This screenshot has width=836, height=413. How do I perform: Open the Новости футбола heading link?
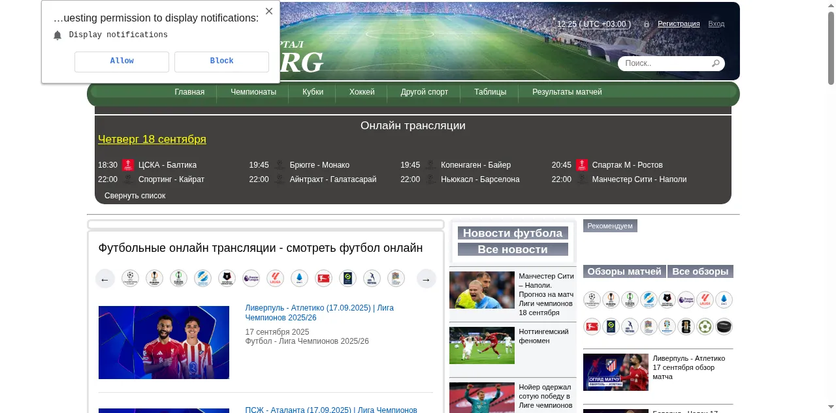(x=513, y=233)
